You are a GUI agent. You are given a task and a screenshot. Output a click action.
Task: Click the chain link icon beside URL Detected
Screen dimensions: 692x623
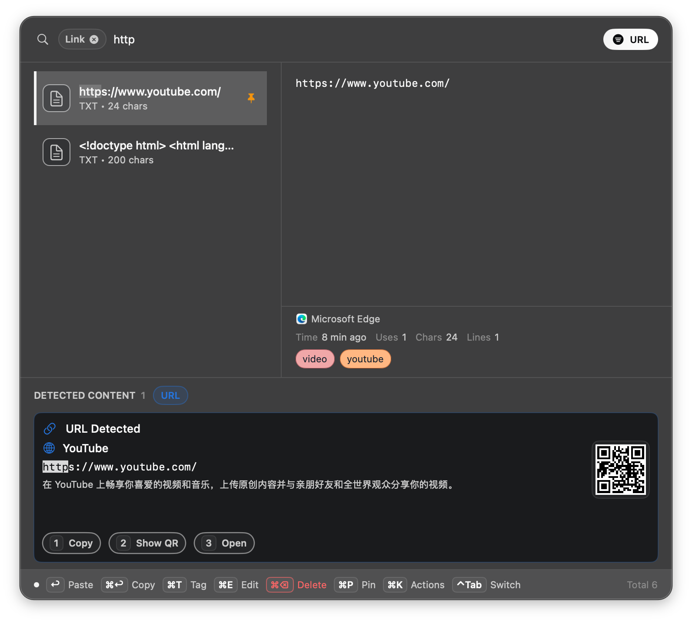pos(50,429)
